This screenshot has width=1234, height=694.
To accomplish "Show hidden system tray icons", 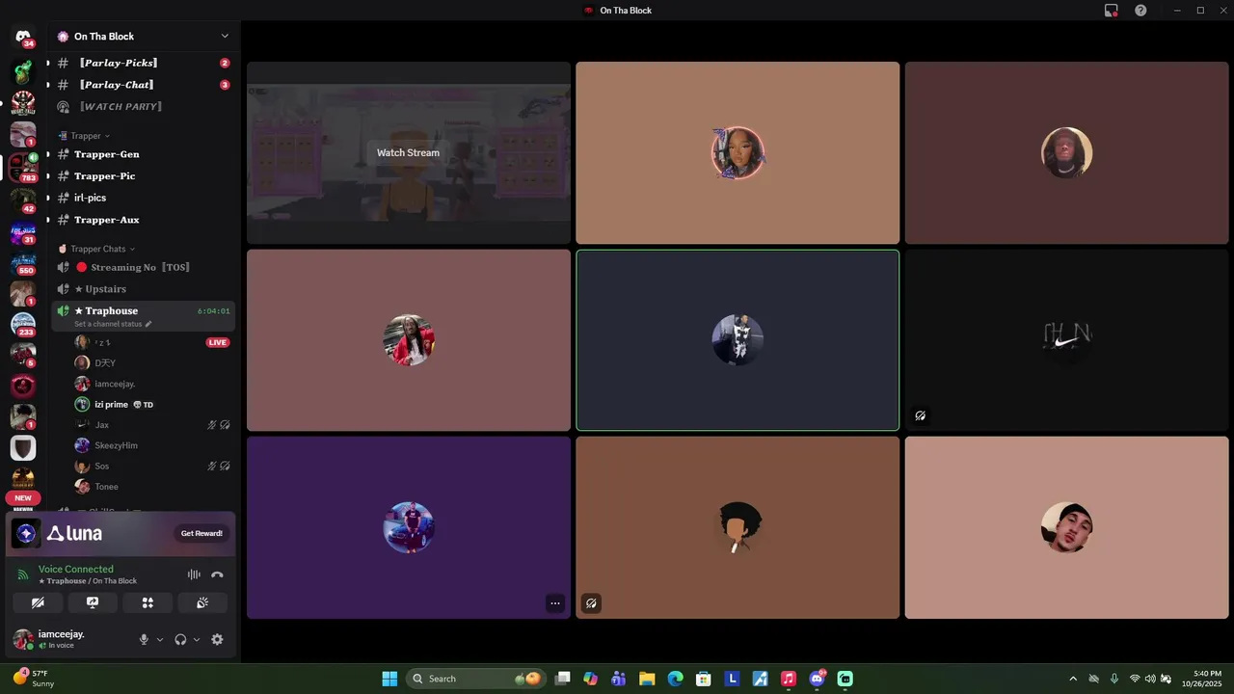I will [1073, 679].
